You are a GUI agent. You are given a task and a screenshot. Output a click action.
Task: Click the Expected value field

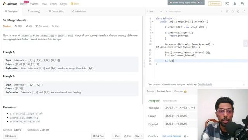point(180,124)
